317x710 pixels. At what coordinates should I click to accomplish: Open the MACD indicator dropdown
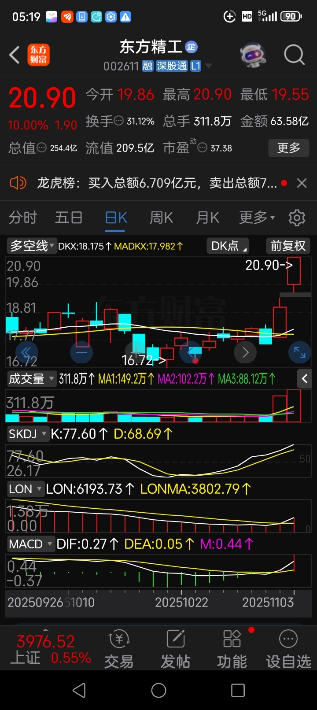(x=31, y=544)
